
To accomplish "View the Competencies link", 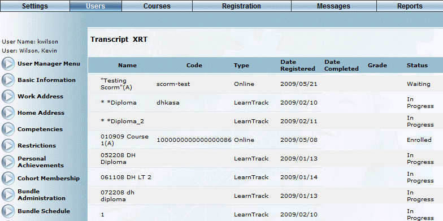I will click(40, 129).
